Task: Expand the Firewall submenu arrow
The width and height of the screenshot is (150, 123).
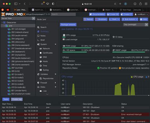Action: [x=55, y=83]
